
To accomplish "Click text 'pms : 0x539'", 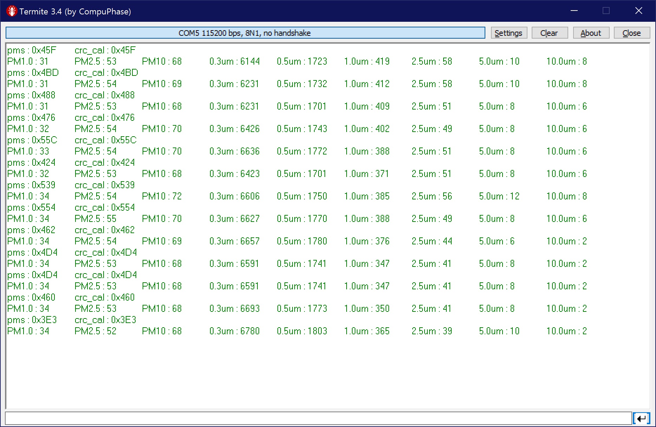I will 31,185.
